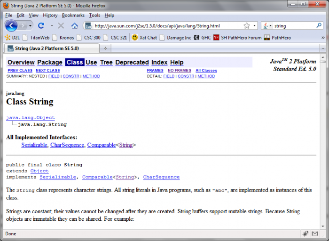Screen dimensions: 329x241
Task: Open the CSC 300 bookmark
Action: coord(88,38)
